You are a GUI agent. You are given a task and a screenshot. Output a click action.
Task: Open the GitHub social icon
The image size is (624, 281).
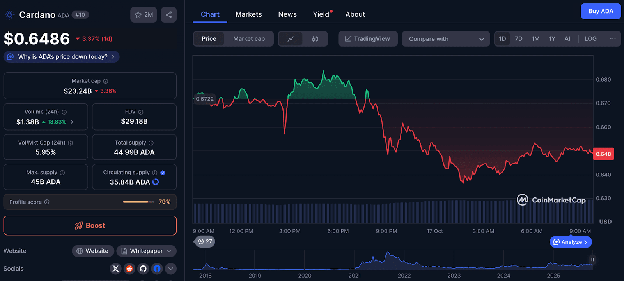pos(143,269)
